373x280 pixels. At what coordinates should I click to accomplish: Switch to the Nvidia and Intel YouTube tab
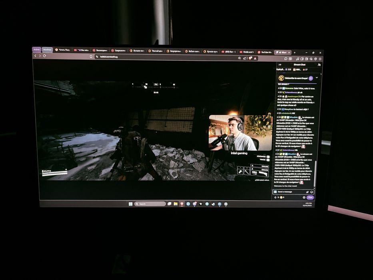(247, 52)
